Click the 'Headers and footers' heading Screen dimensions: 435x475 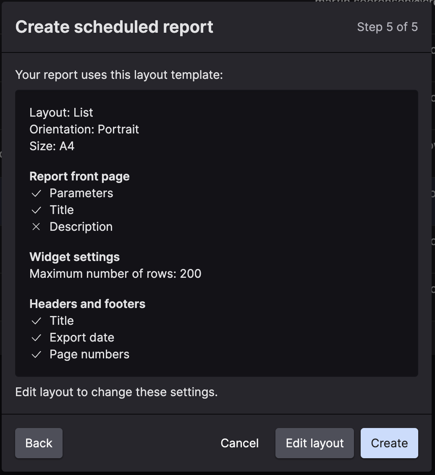[x=87, y=304]
